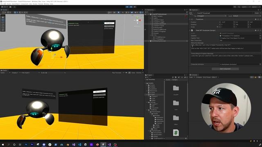Toggle the Chat GPT Assistant script enabled checkbox
This screenshot has width=262, height=147.
coord(194,31)
